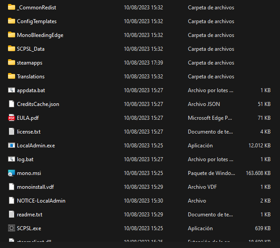Click the NOTICE-LocalAdmin file name

41,201
